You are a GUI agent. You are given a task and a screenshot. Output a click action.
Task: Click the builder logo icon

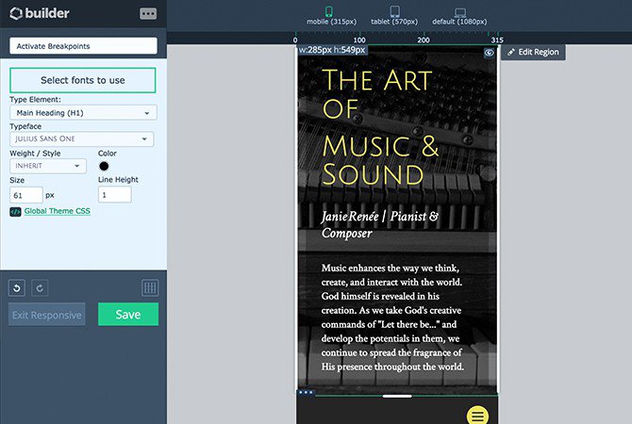(x=16, y=13)
